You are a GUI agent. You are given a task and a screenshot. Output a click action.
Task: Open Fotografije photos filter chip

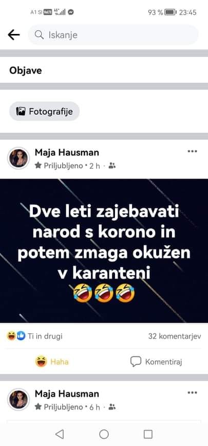(44, 111)
